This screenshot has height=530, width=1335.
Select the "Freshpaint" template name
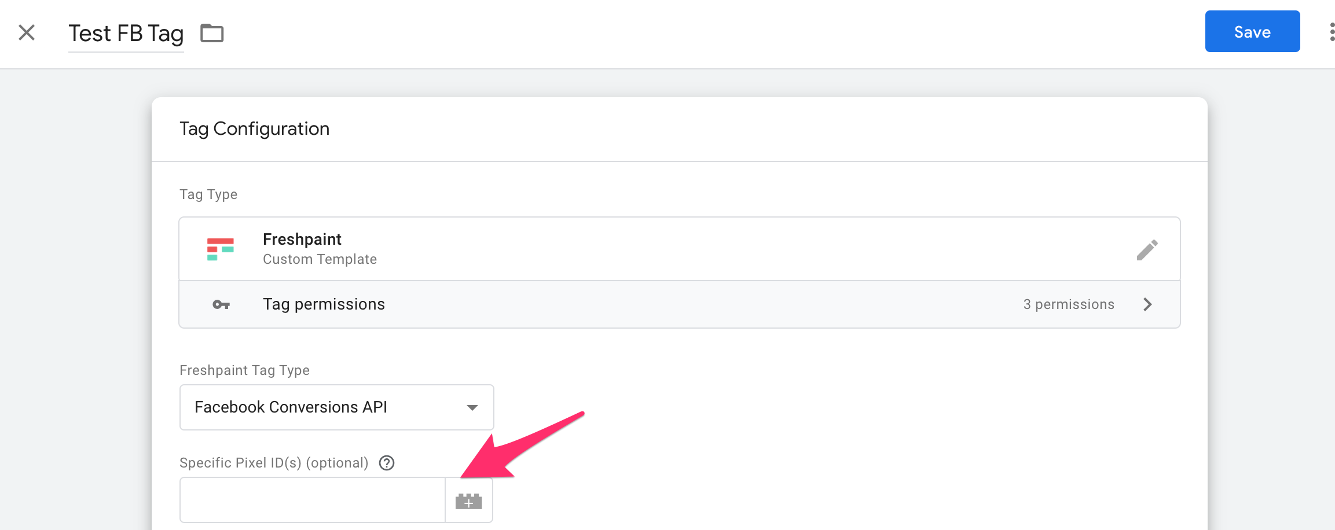click(x=302, y=240)
